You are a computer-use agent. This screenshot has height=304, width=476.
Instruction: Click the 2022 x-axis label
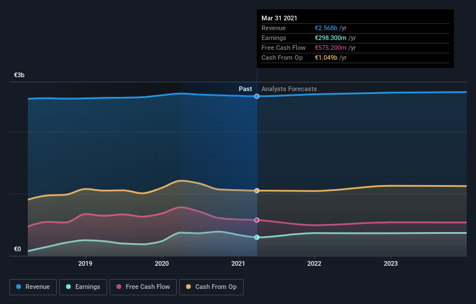point(314,263)
